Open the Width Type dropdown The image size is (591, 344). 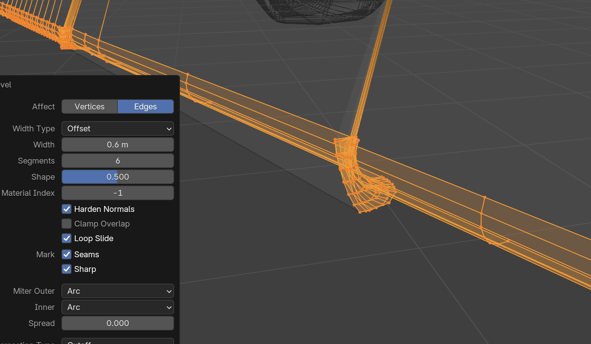pyautogui.click(x=117, y=128)
